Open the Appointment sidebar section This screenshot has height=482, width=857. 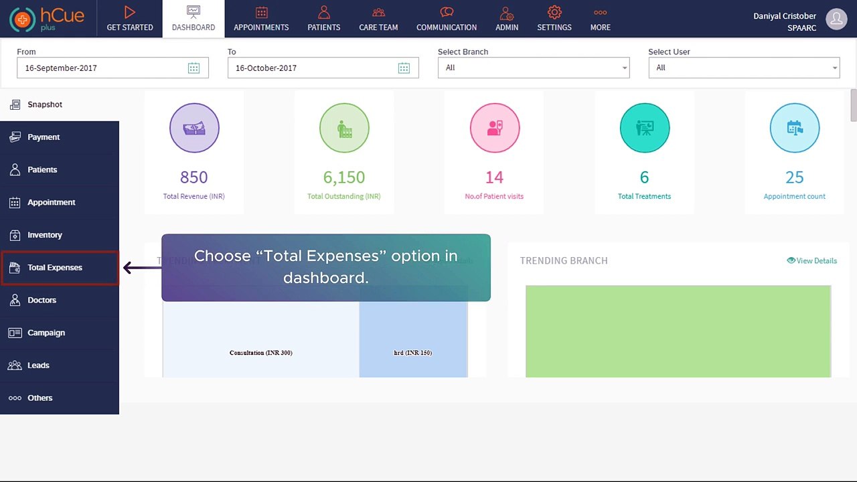click(x=60, y=202)
